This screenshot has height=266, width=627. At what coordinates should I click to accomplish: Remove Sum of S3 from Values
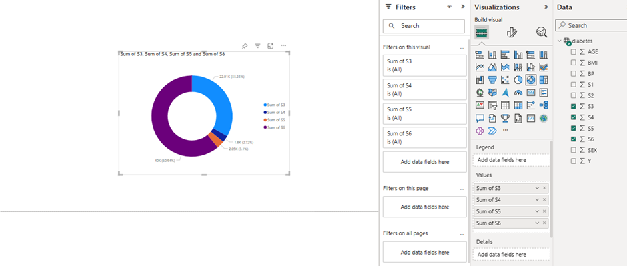544,188
